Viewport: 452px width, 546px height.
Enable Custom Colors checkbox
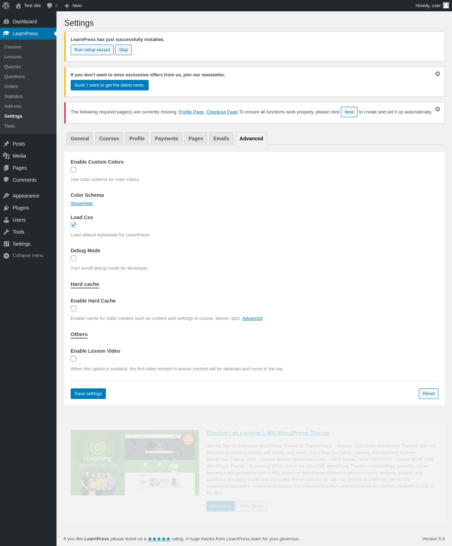pyautogui.click(x=73, y=170)
